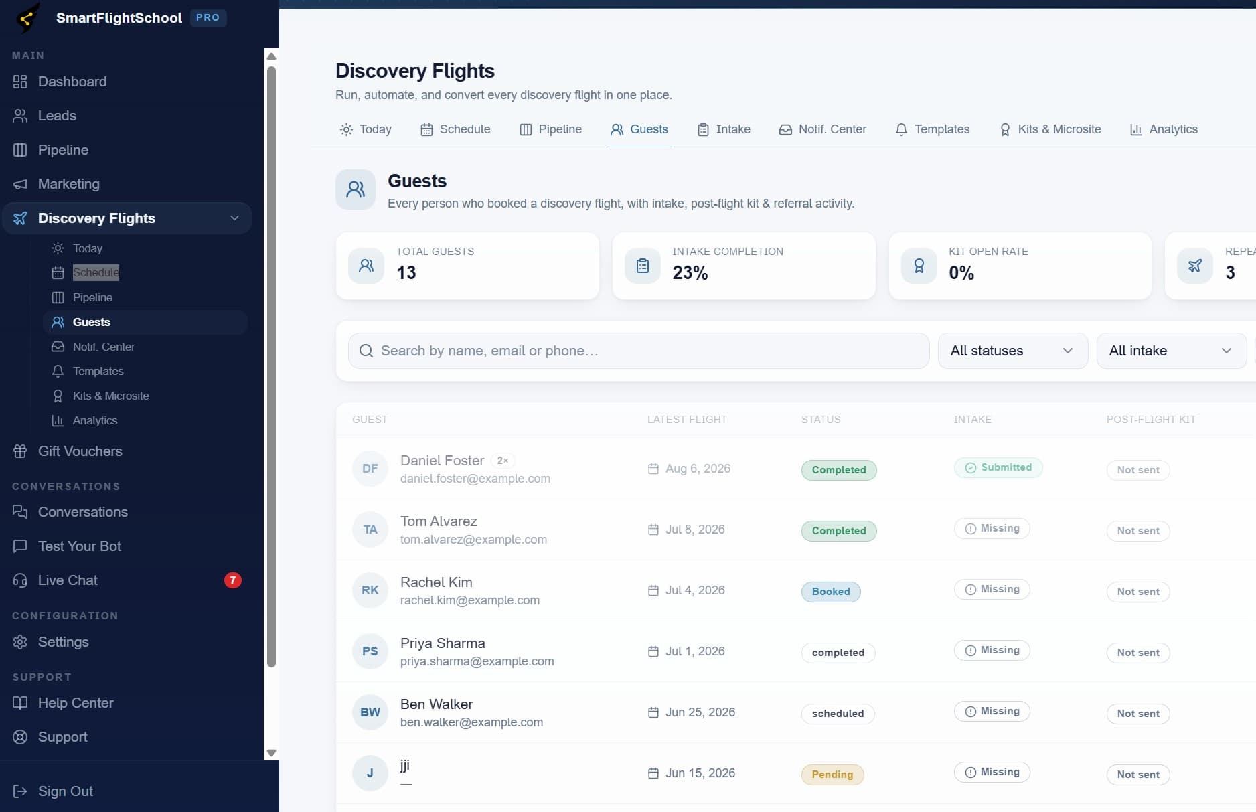Click Ben Walker's Missing intake badge
The height and width of the screenshot is (812, 1256).
click(x=992, y=711)
